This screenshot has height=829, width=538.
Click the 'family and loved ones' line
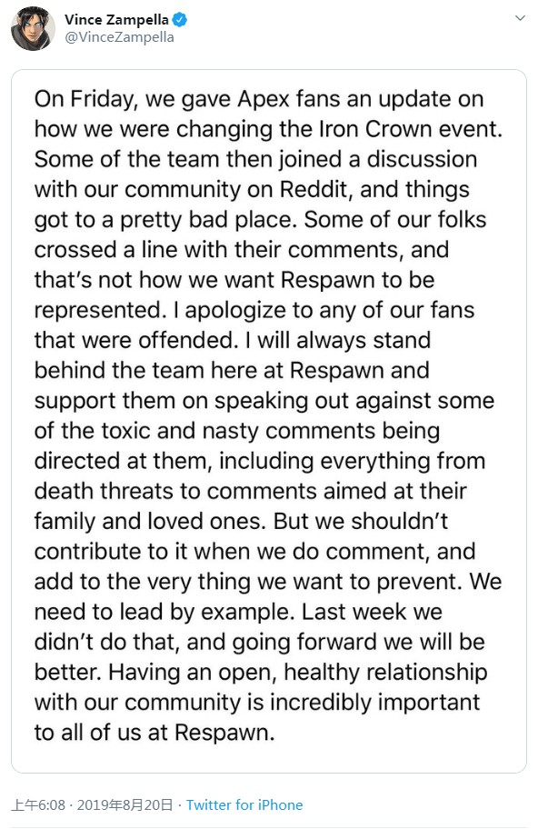tap(150, 521)
